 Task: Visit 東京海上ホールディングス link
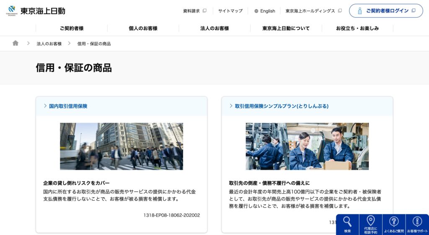click(x=310, y=11)
